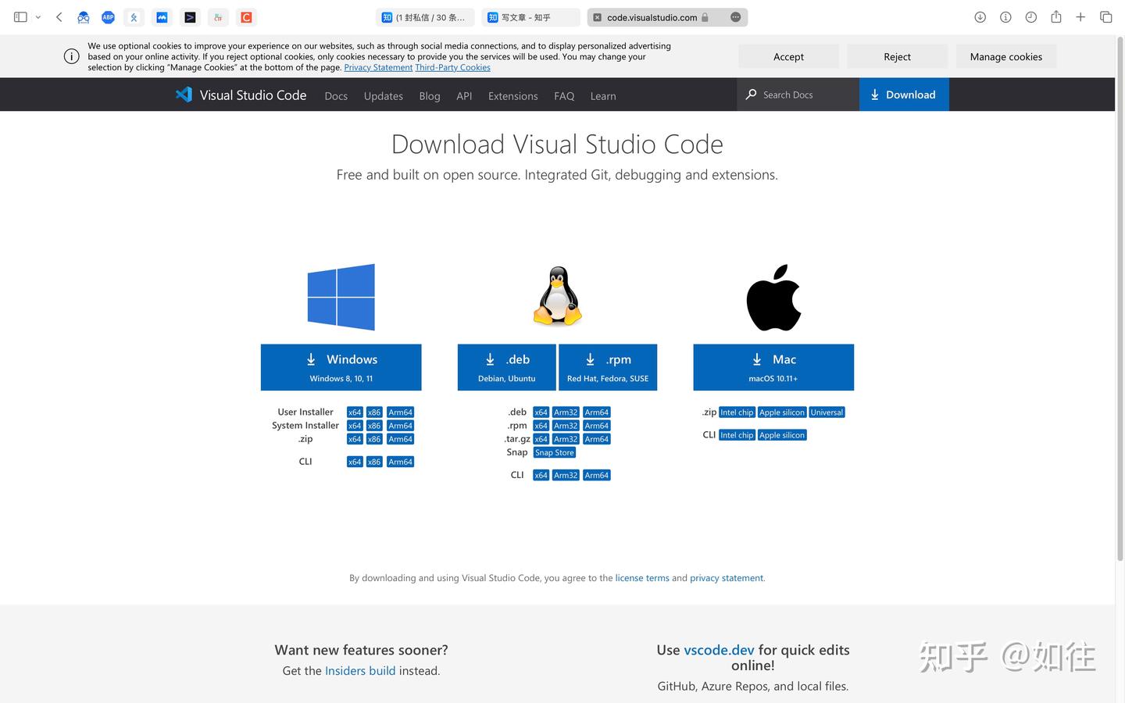1125x703 pixels.
Task: Click the Linux penguin icon
Action: [556, 295]
